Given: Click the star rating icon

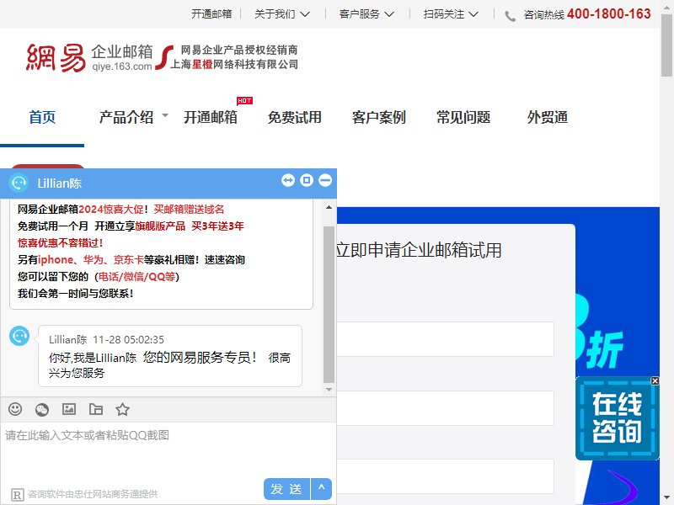Looking at the screenshot, I should pos(122,409).
